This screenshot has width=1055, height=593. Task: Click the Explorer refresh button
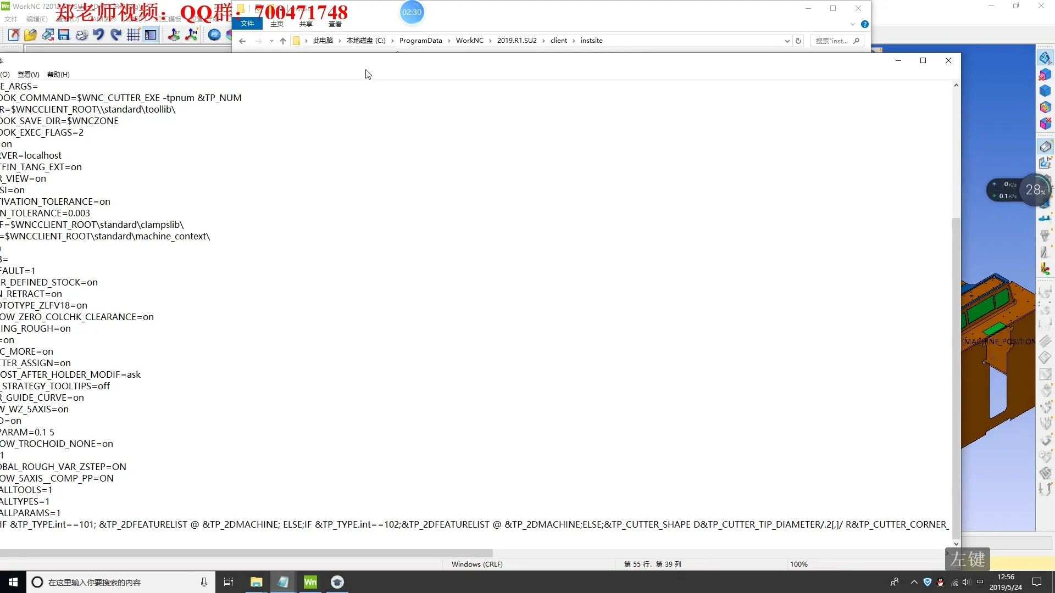798,41
